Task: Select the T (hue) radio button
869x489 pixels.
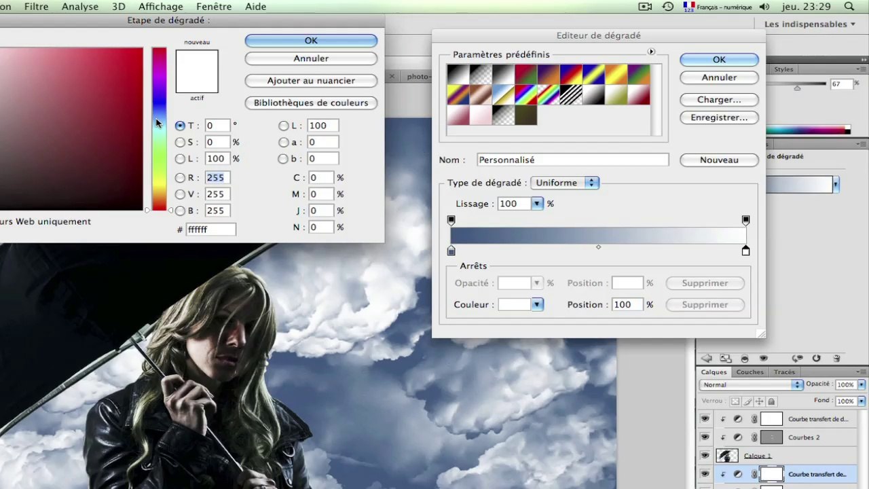Action: [x=180, y=126]
